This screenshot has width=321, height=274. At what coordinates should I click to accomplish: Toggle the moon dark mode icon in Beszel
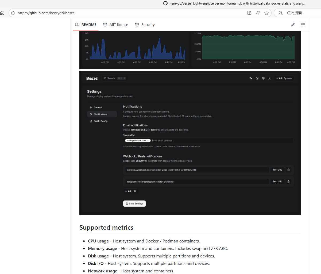pyautogui.click(x=257, y=78)
